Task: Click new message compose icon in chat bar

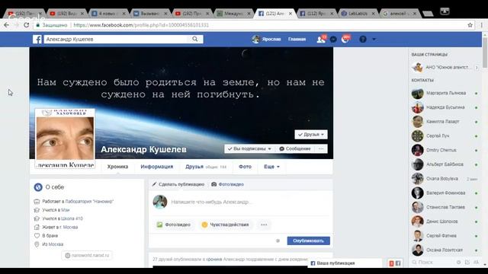Action: pos(467,262)
